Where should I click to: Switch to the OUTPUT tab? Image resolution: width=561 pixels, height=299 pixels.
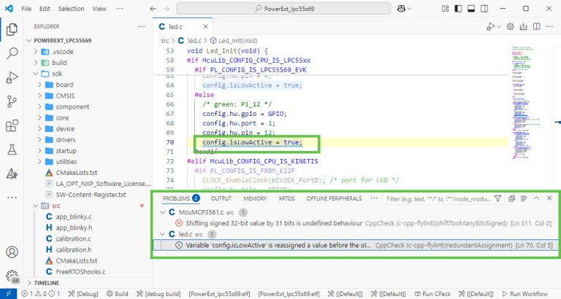[x=221, y=198]
